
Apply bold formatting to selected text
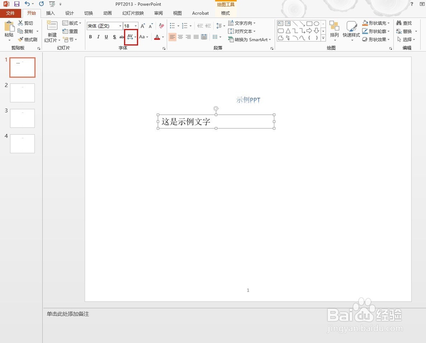90,37
